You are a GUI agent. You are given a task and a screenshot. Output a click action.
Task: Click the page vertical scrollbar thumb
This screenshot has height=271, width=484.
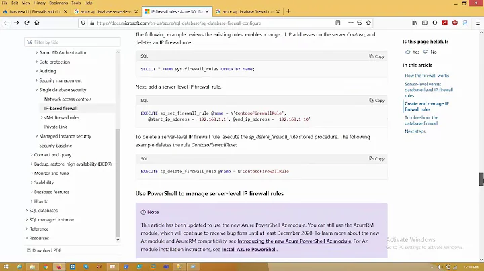pos(481,179)
